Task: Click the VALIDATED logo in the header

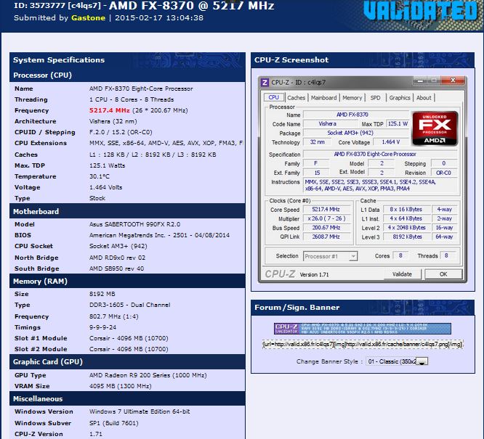Action: pyautogui.click(x=421, y=11)
